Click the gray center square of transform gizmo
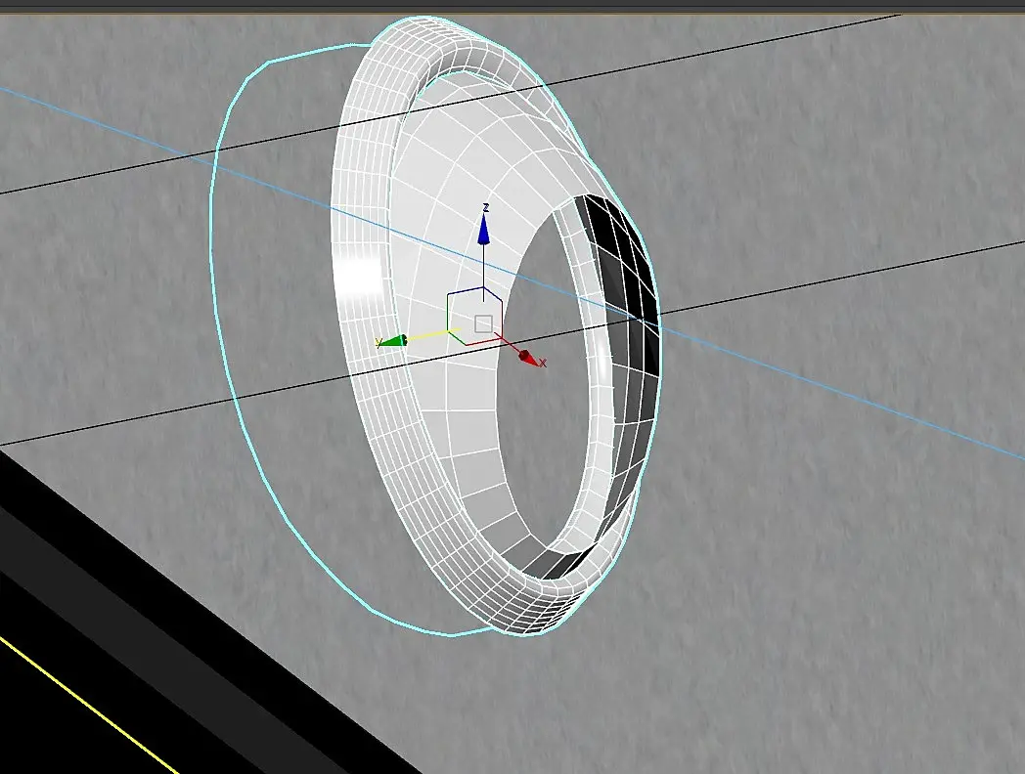The height and width of the screenshot is (774, 1025). pyautogui.click(x=483, y=323)
